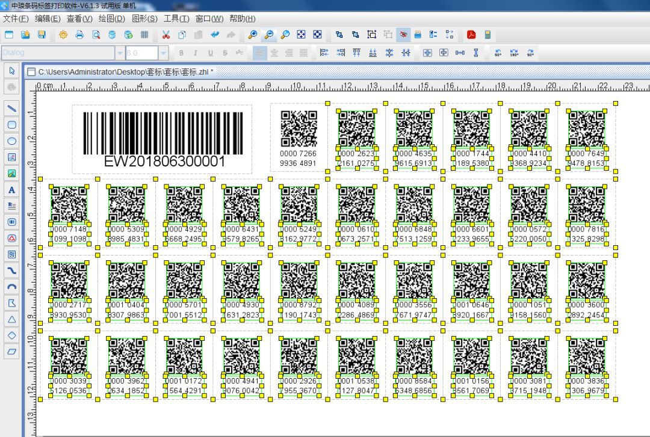650x437 pixels.
Task: Select the text (A) tool
Action: [11, 190]
